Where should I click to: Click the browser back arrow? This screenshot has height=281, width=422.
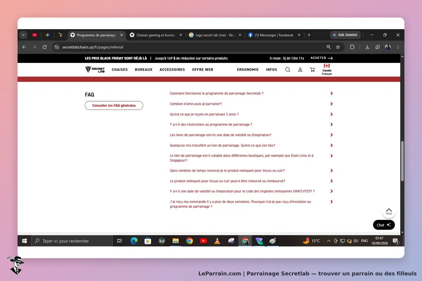pyautogui.click(x=24, y=47)
